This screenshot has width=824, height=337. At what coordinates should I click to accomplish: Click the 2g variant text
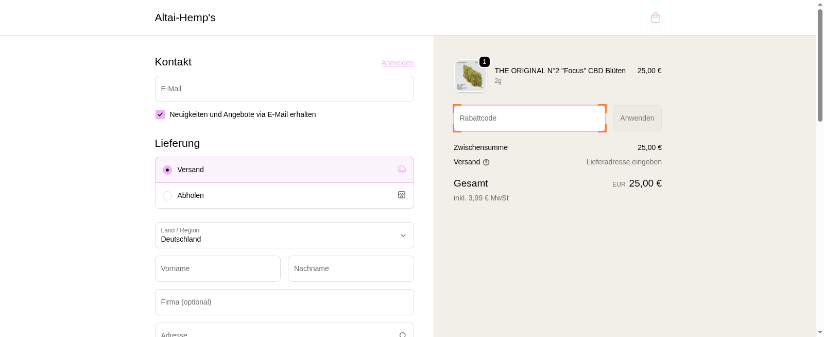point(498,81)
